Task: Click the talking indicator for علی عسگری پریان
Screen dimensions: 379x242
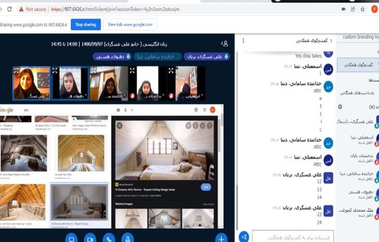Action: tap(207, 56)
